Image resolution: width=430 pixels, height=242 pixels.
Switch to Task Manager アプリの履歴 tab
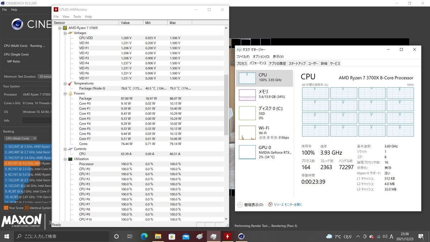(x=277, y=63)
